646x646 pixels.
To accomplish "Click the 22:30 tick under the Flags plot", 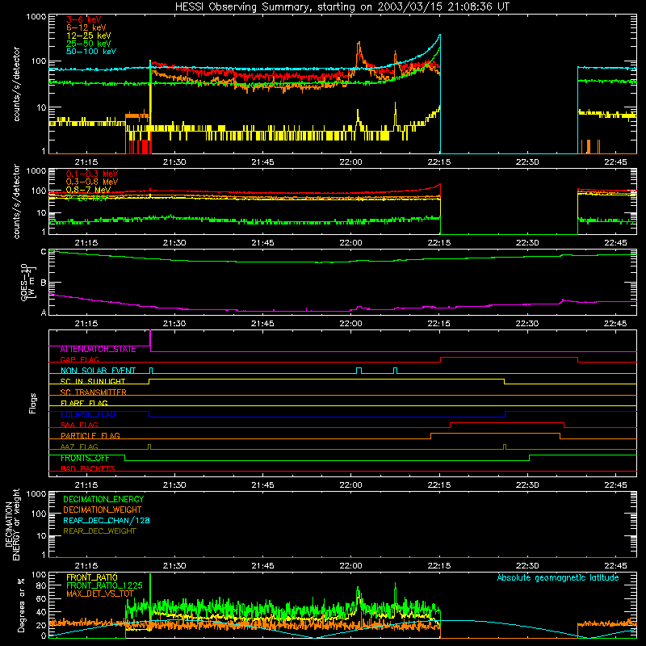I will 527,485.
